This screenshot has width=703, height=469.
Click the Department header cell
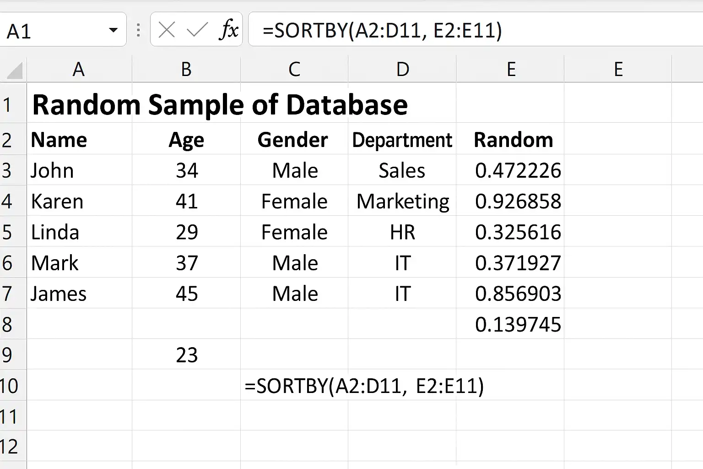pyautogui.click(x=402, y=139)
